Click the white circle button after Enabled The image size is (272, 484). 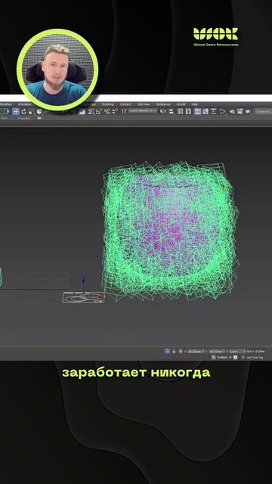235,357
